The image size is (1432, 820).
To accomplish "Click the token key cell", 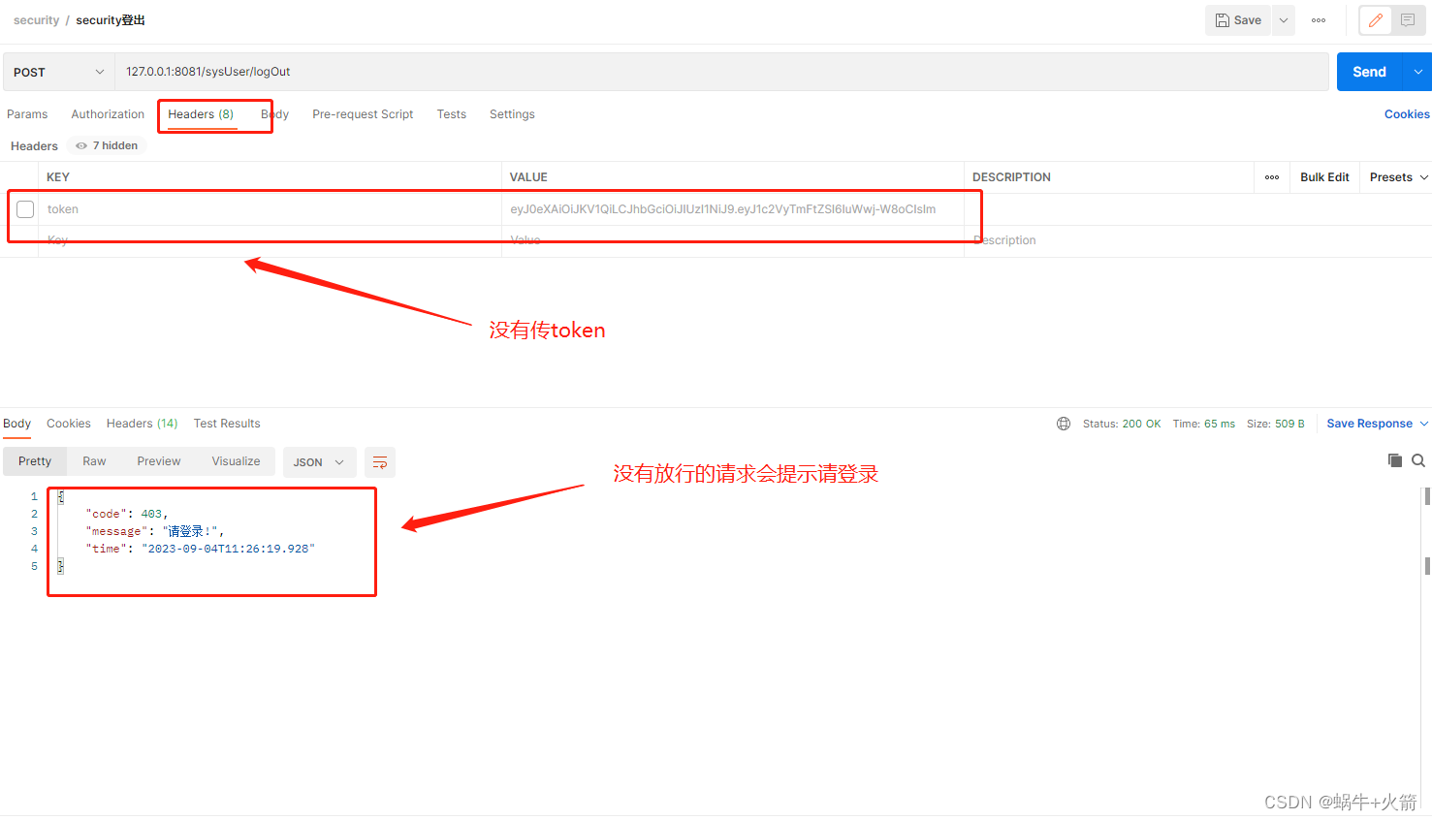I will (270, 209).
